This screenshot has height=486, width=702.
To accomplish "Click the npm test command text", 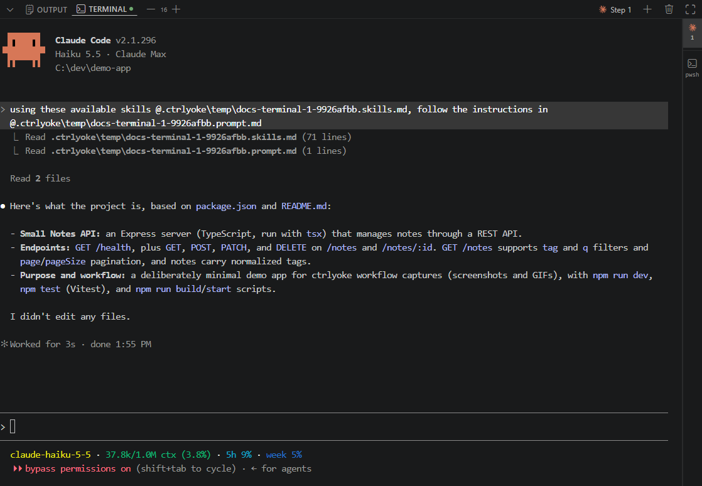I will pos(40,289).
